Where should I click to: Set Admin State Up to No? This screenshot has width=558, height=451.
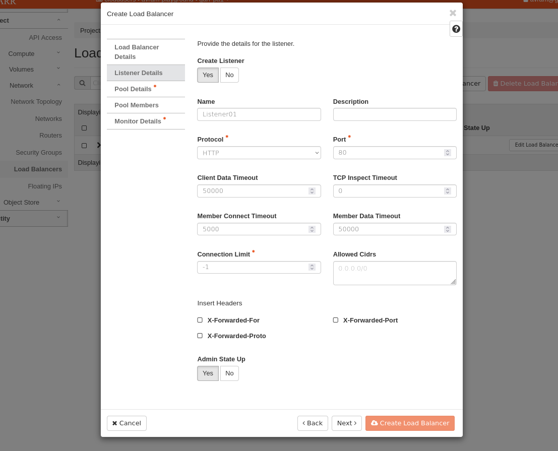229,373
